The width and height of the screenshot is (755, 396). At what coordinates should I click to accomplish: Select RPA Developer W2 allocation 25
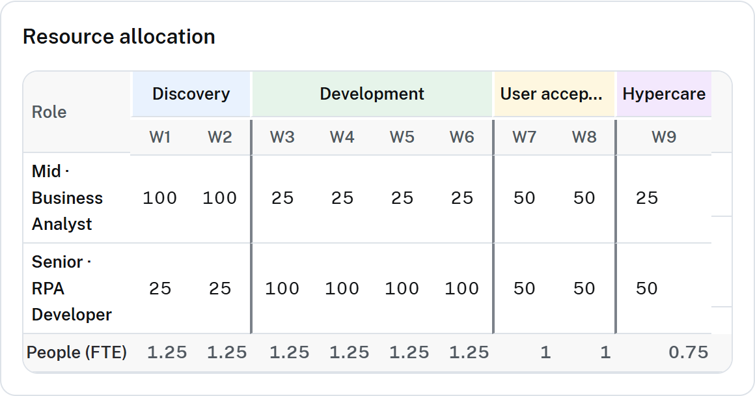[220, 289]
